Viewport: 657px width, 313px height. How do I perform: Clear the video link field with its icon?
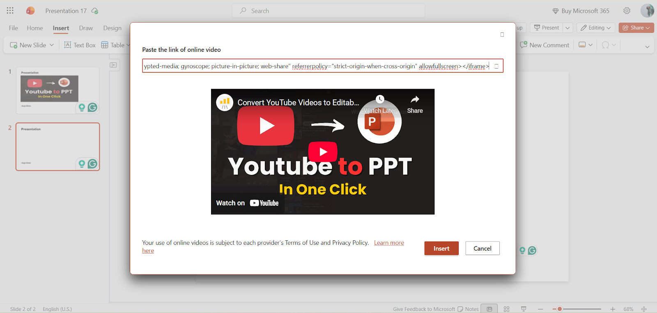tap(496, 66)
